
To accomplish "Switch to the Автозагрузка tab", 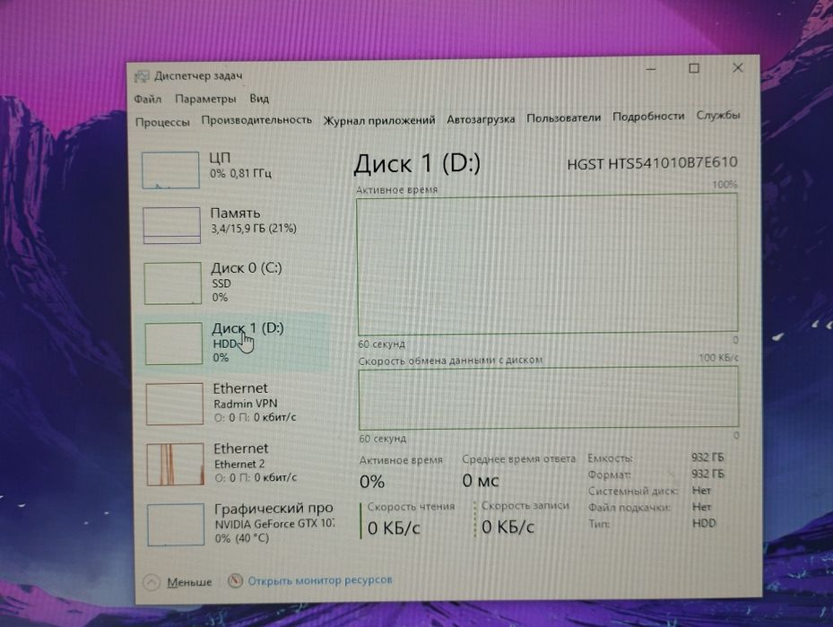I will pyautogui.click(x=481, y=119).
